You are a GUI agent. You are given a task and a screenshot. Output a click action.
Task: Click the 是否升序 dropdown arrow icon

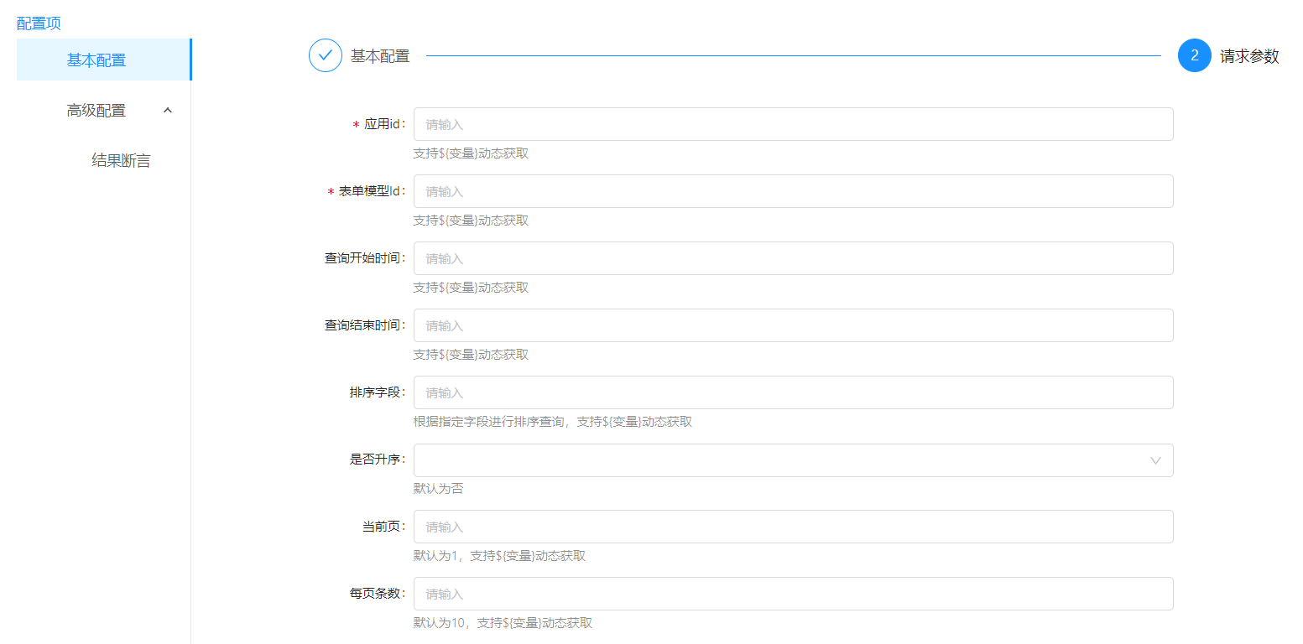(1155, 460)
